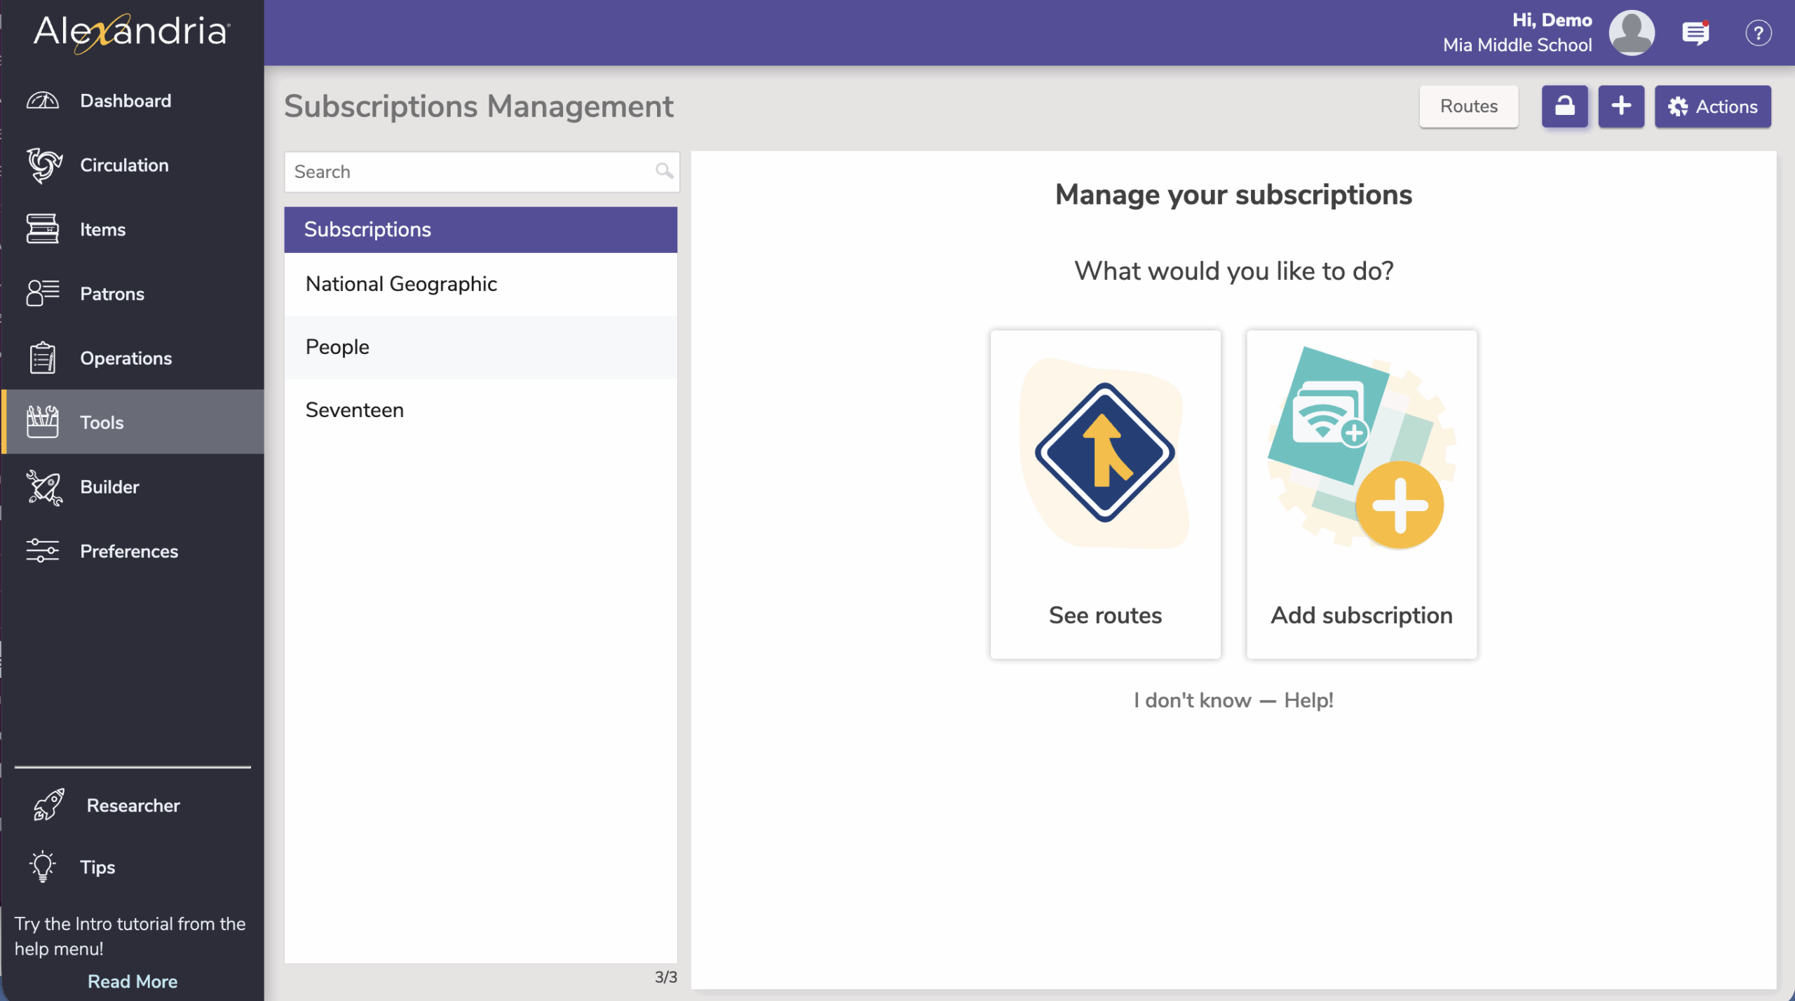
Task: Click the lock icon button
Action: click(1564, 107)
